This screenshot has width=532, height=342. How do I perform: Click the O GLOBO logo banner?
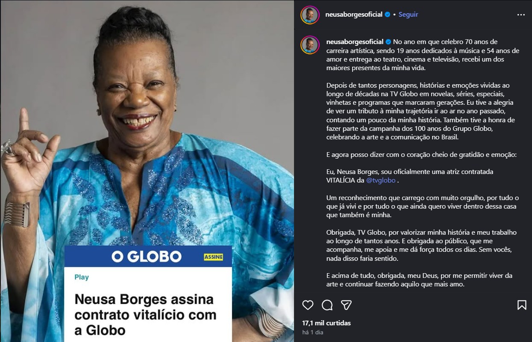pyautogui.click(x=147, y=256)
